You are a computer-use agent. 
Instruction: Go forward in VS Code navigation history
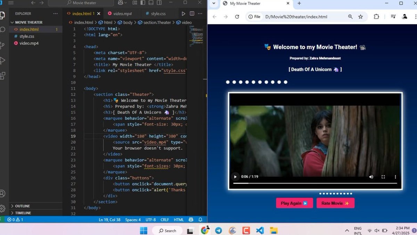42,3
